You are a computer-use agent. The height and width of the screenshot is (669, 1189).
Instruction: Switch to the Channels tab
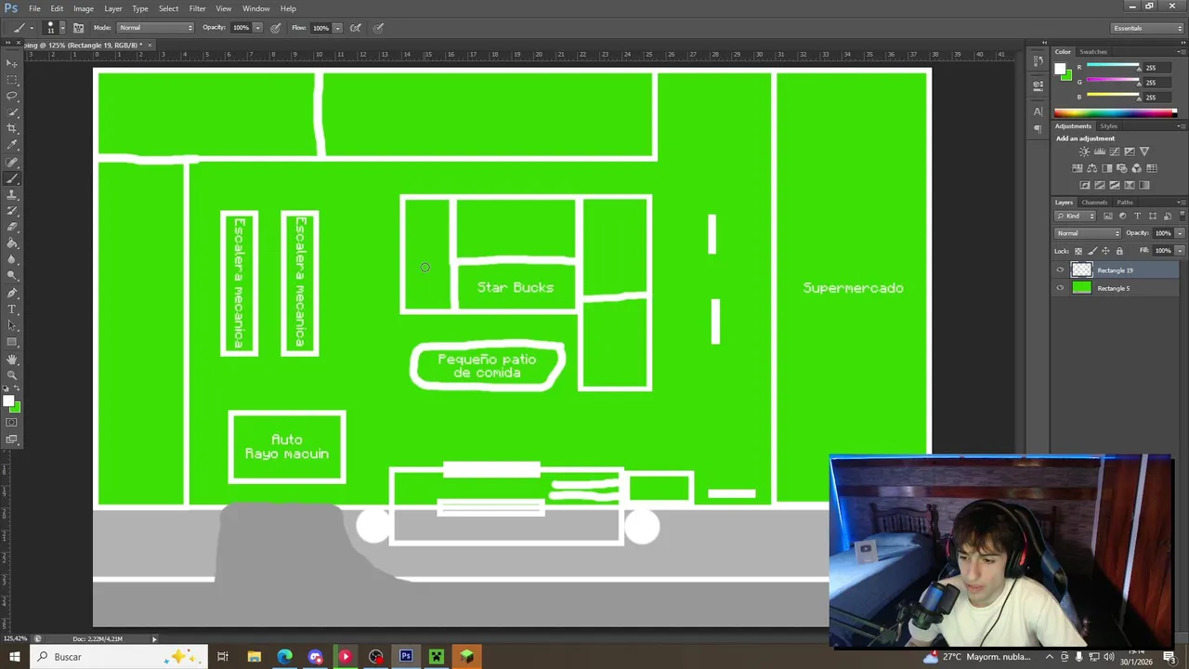(x=1094, y=203)
